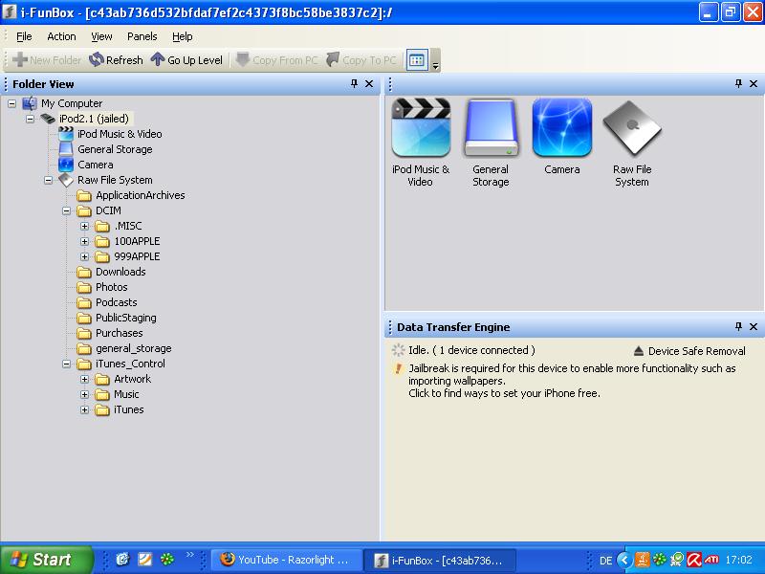This screenshot has width=765, height=574.
Task: Select the 100APPLE folder
Action: (x=137, y=241)
